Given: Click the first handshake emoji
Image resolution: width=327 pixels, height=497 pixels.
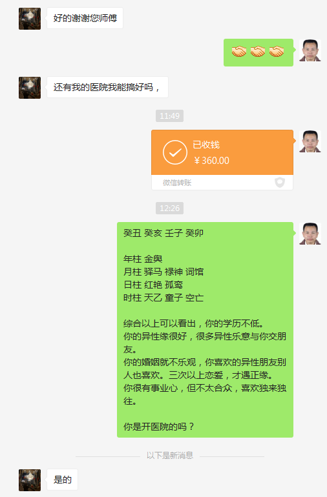Looking at the screenshot, I should pos(239,52).
